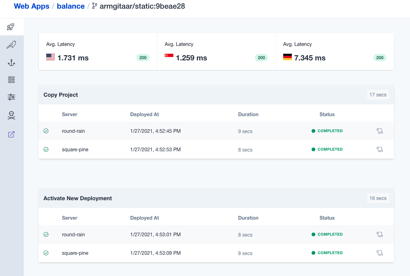Viewport: 410px width, 276px height.
Task: Click Server header in Activate New Deployment
Action: coord(70,218)
